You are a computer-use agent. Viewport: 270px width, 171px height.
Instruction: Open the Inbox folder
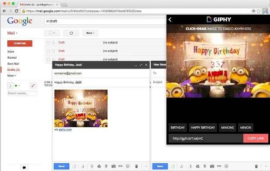11,52
